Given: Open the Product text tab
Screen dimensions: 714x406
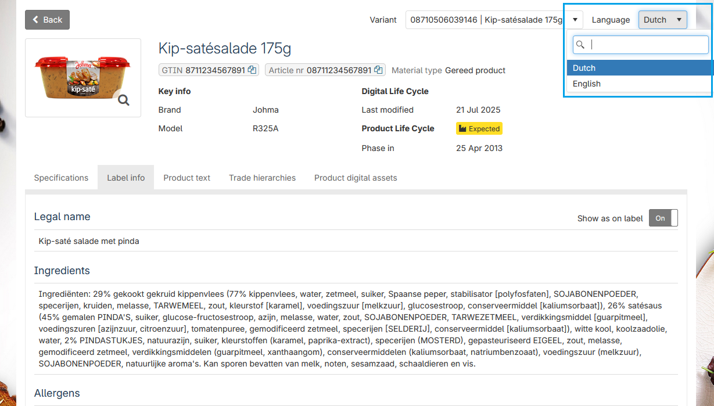Looking at the screenshot, I should (186, 178).
